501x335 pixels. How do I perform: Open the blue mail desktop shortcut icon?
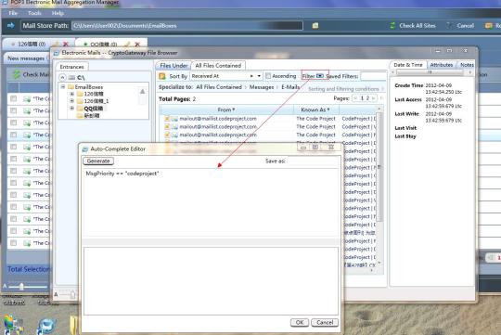[47, 327]
